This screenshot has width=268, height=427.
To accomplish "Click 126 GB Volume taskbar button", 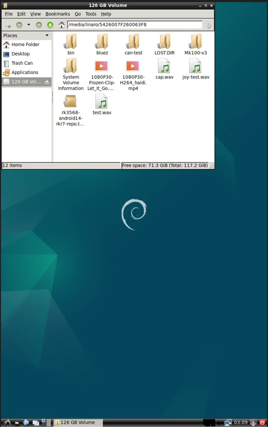I will [78, 423].
